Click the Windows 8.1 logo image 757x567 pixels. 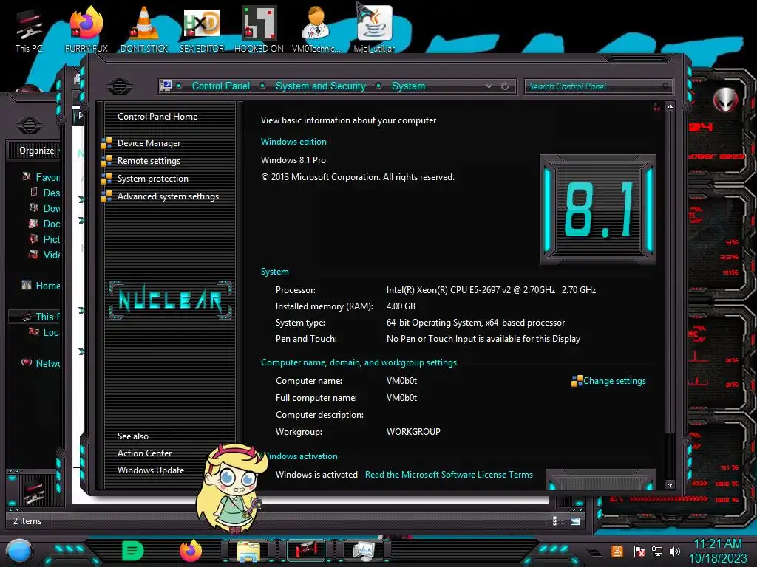(597, 210)
